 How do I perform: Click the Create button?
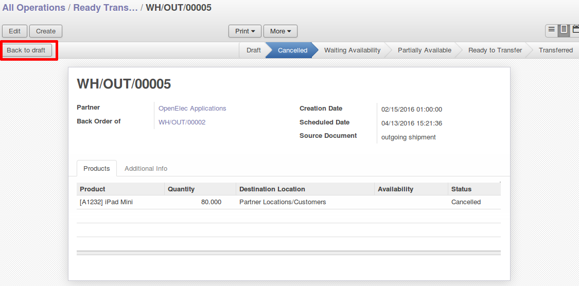coord(46,31)
